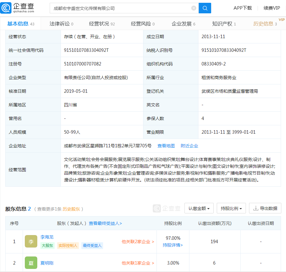The height and width of the screenshot is (272, 286).
Task: Select credit code 91510107083304092T under 统一社会信用代码
Action: pyautogui.click(x=86, y=50)
